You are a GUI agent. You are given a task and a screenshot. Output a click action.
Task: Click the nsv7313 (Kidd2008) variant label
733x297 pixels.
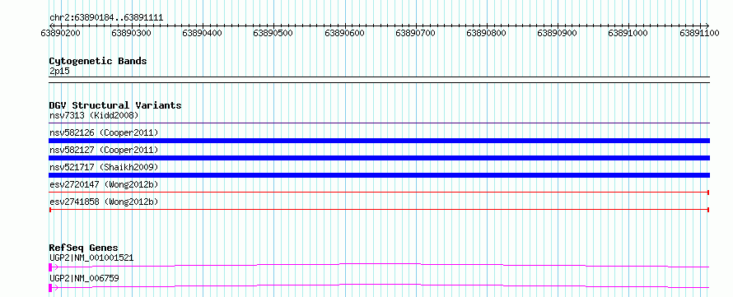tap(94, 115)
